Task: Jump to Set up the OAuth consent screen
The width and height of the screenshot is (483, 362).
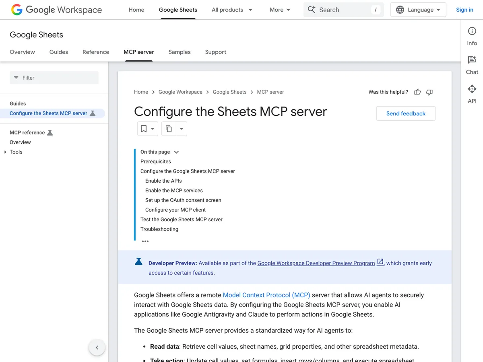Action: (183, 200)
